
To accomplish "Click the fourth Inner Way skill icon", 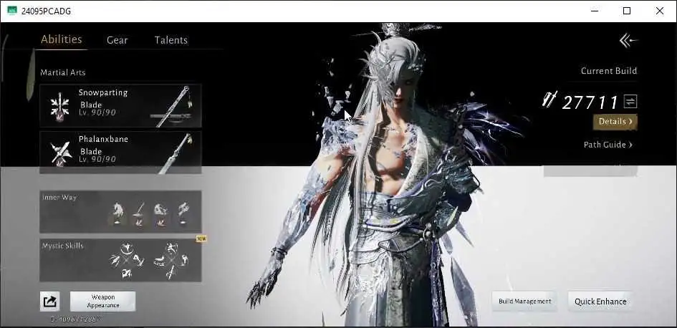I will pos(183,213).
